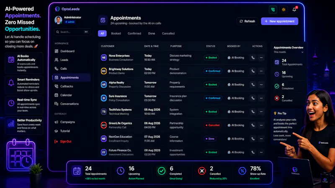Screen dimensions: 335x188
Task: Open Callbacks in the sidebar
Action: click(x=71, y=86)
